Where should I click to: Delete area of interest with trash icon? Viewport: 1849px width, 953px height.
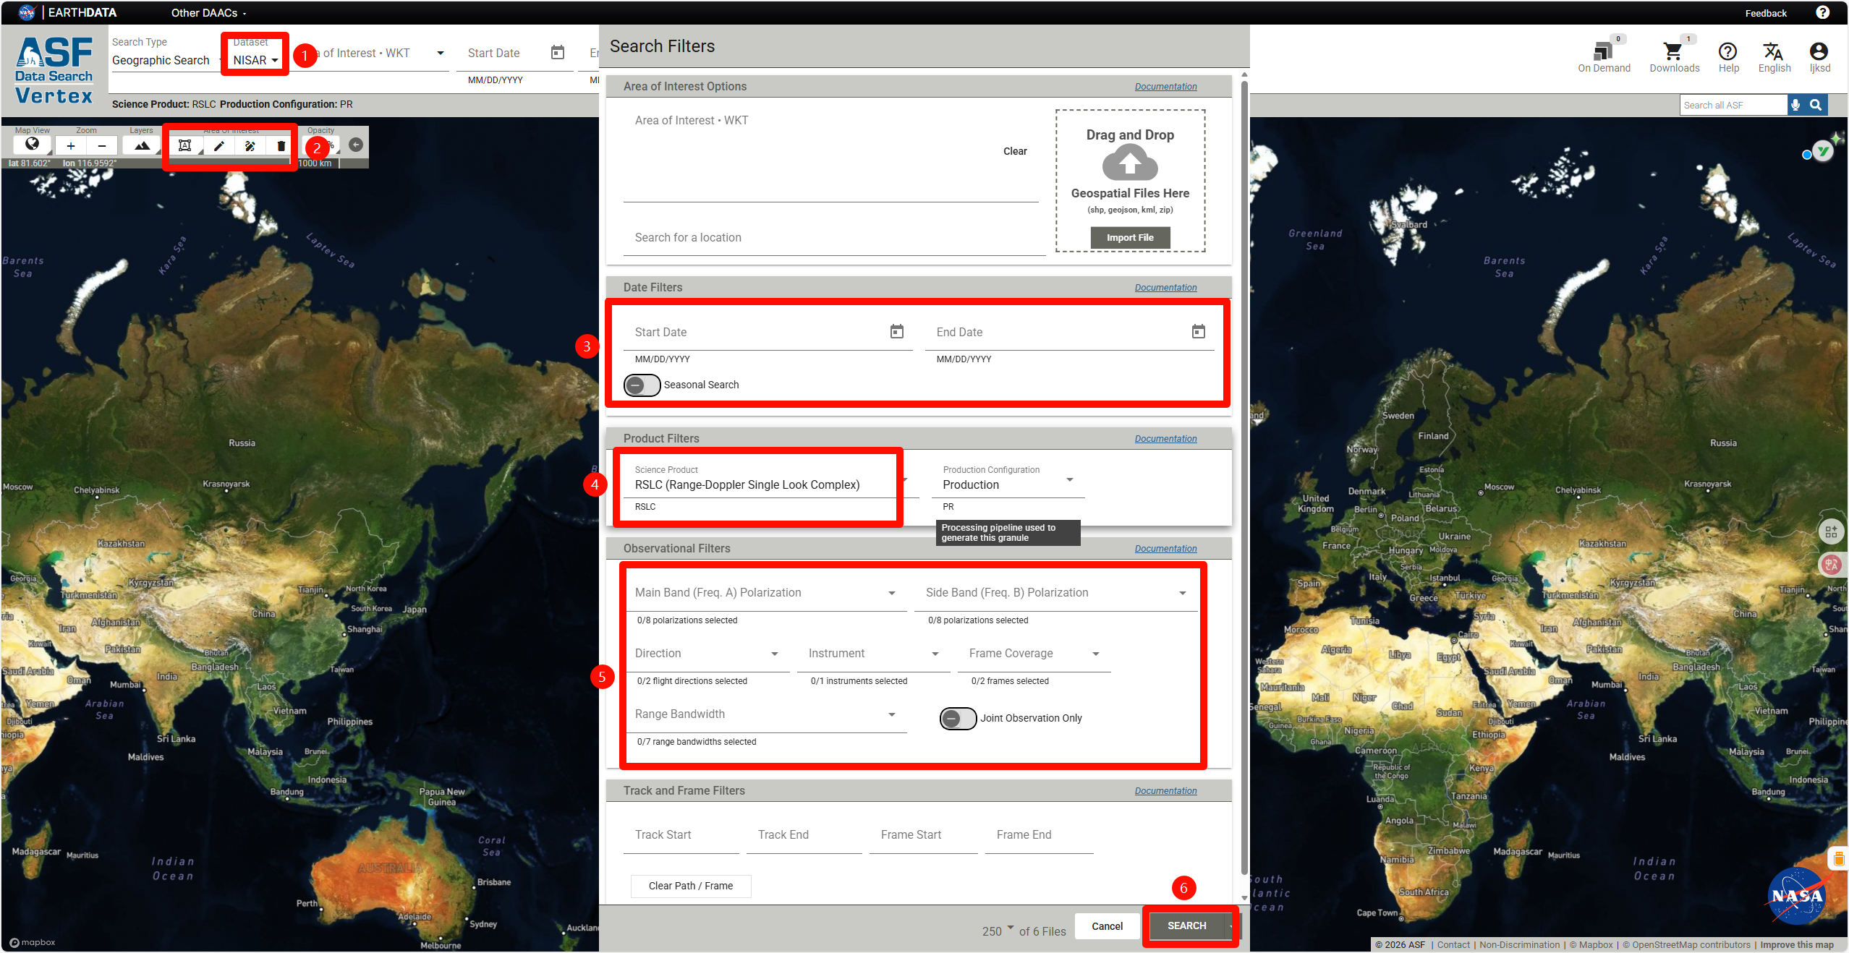[x=281, y=145]
